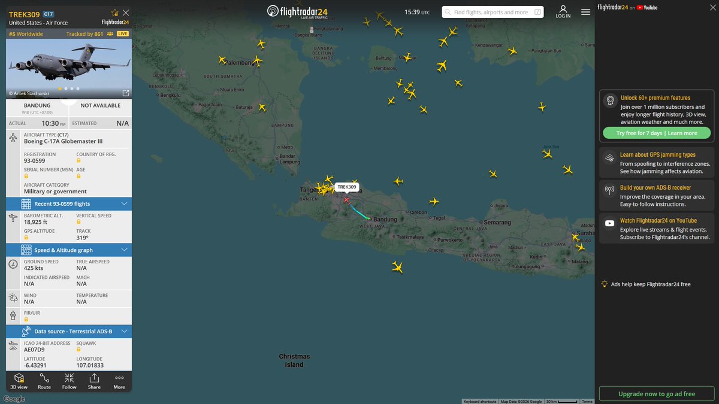This screenshot has width=719, height=404.
Task: Click the GPS jamming layers icon
Action: 610,158
